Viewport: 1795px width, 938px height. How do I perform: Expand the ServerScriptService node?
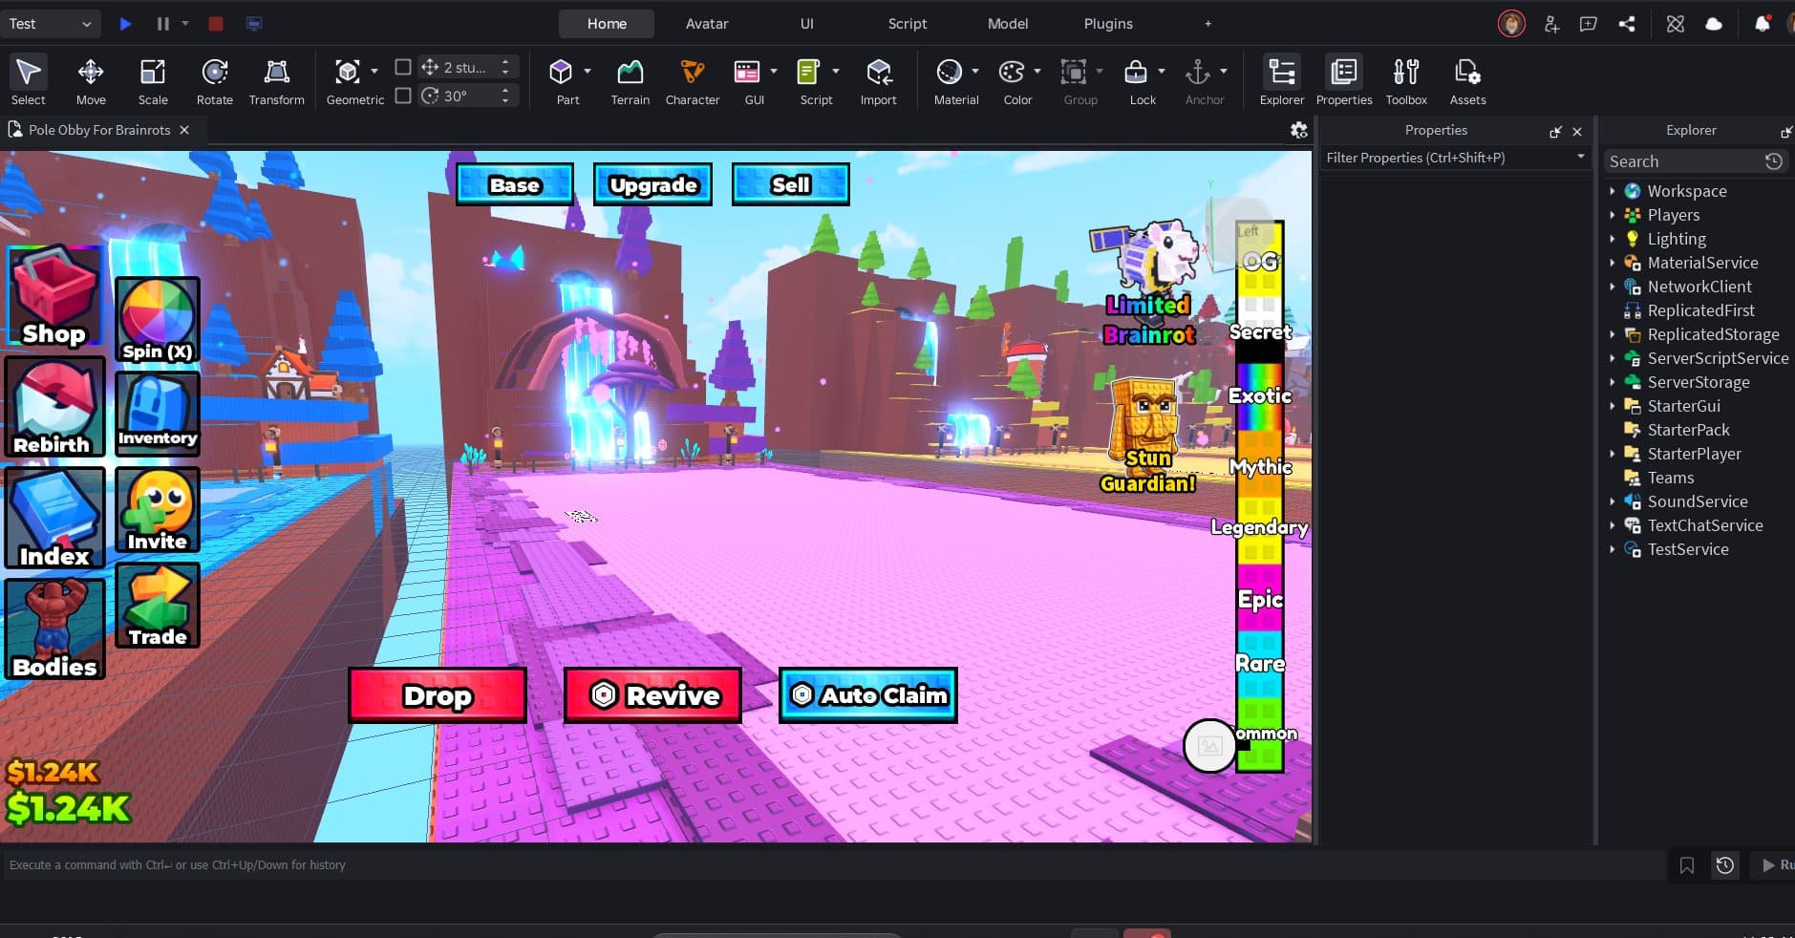click(1613, 358)
